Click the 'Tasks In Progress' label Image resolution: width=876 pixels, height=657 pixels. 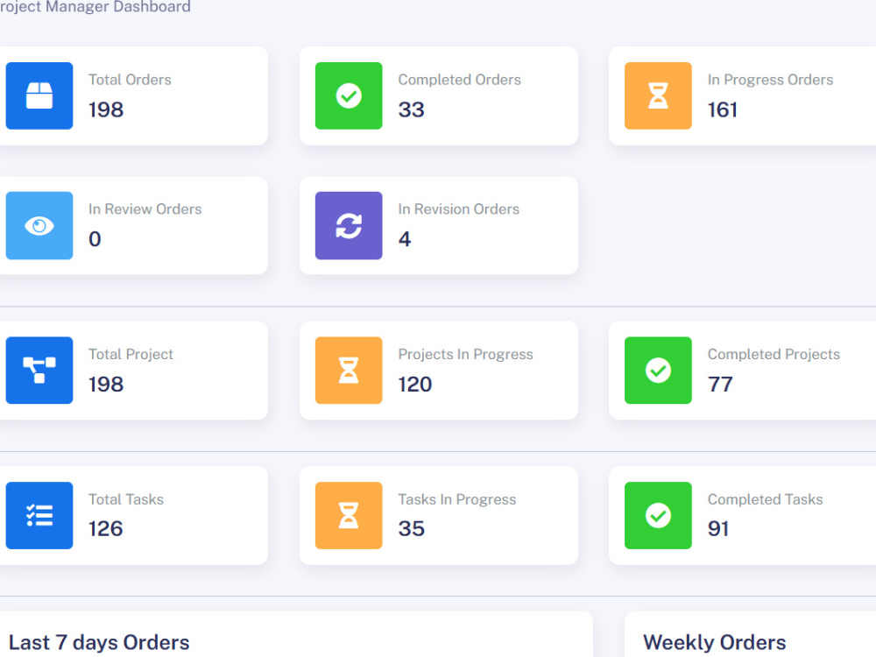point(457,499)
